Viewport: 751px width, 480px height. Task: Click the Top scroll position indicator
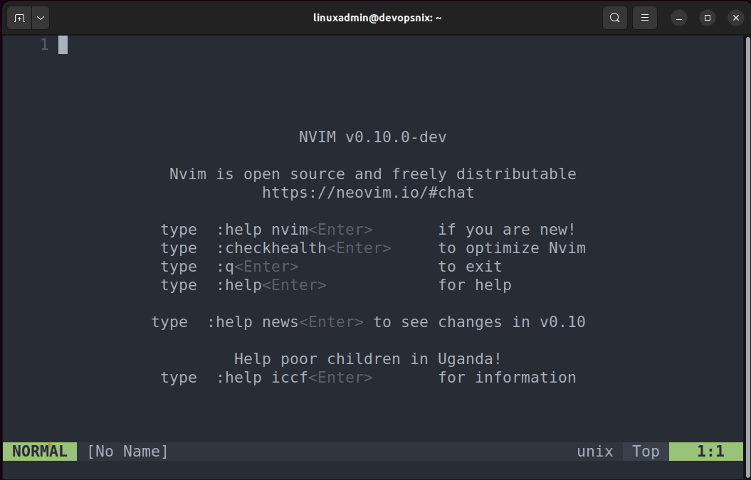coord(646,452)
